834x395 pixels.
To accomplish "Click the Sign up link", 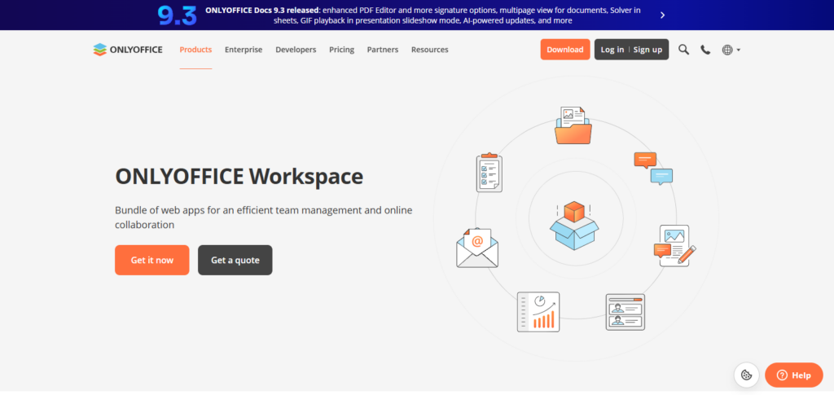I will point(647,50).
